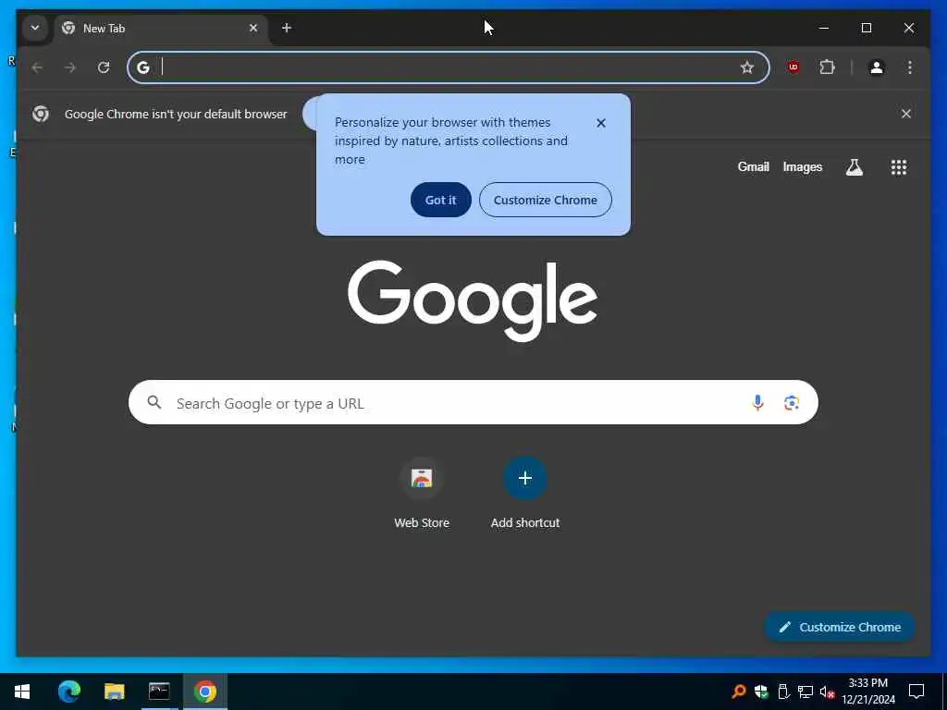
Task: Close the personalize themes popup
Action: click(601, 123)
